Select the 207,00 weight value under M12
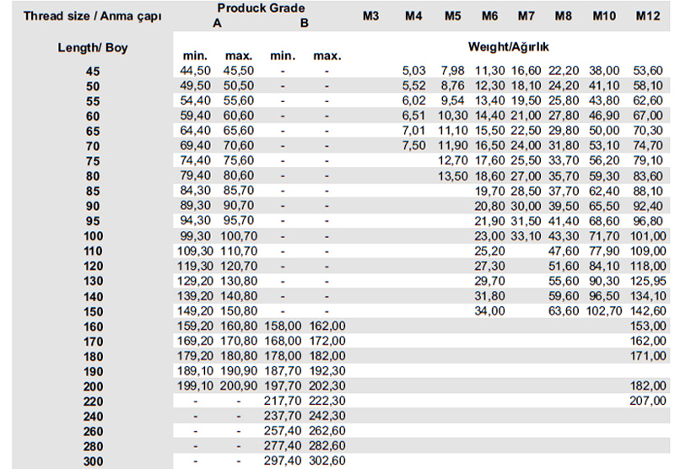Image resolution: width=675 pixels, height=469 pixels. [647, 401]
